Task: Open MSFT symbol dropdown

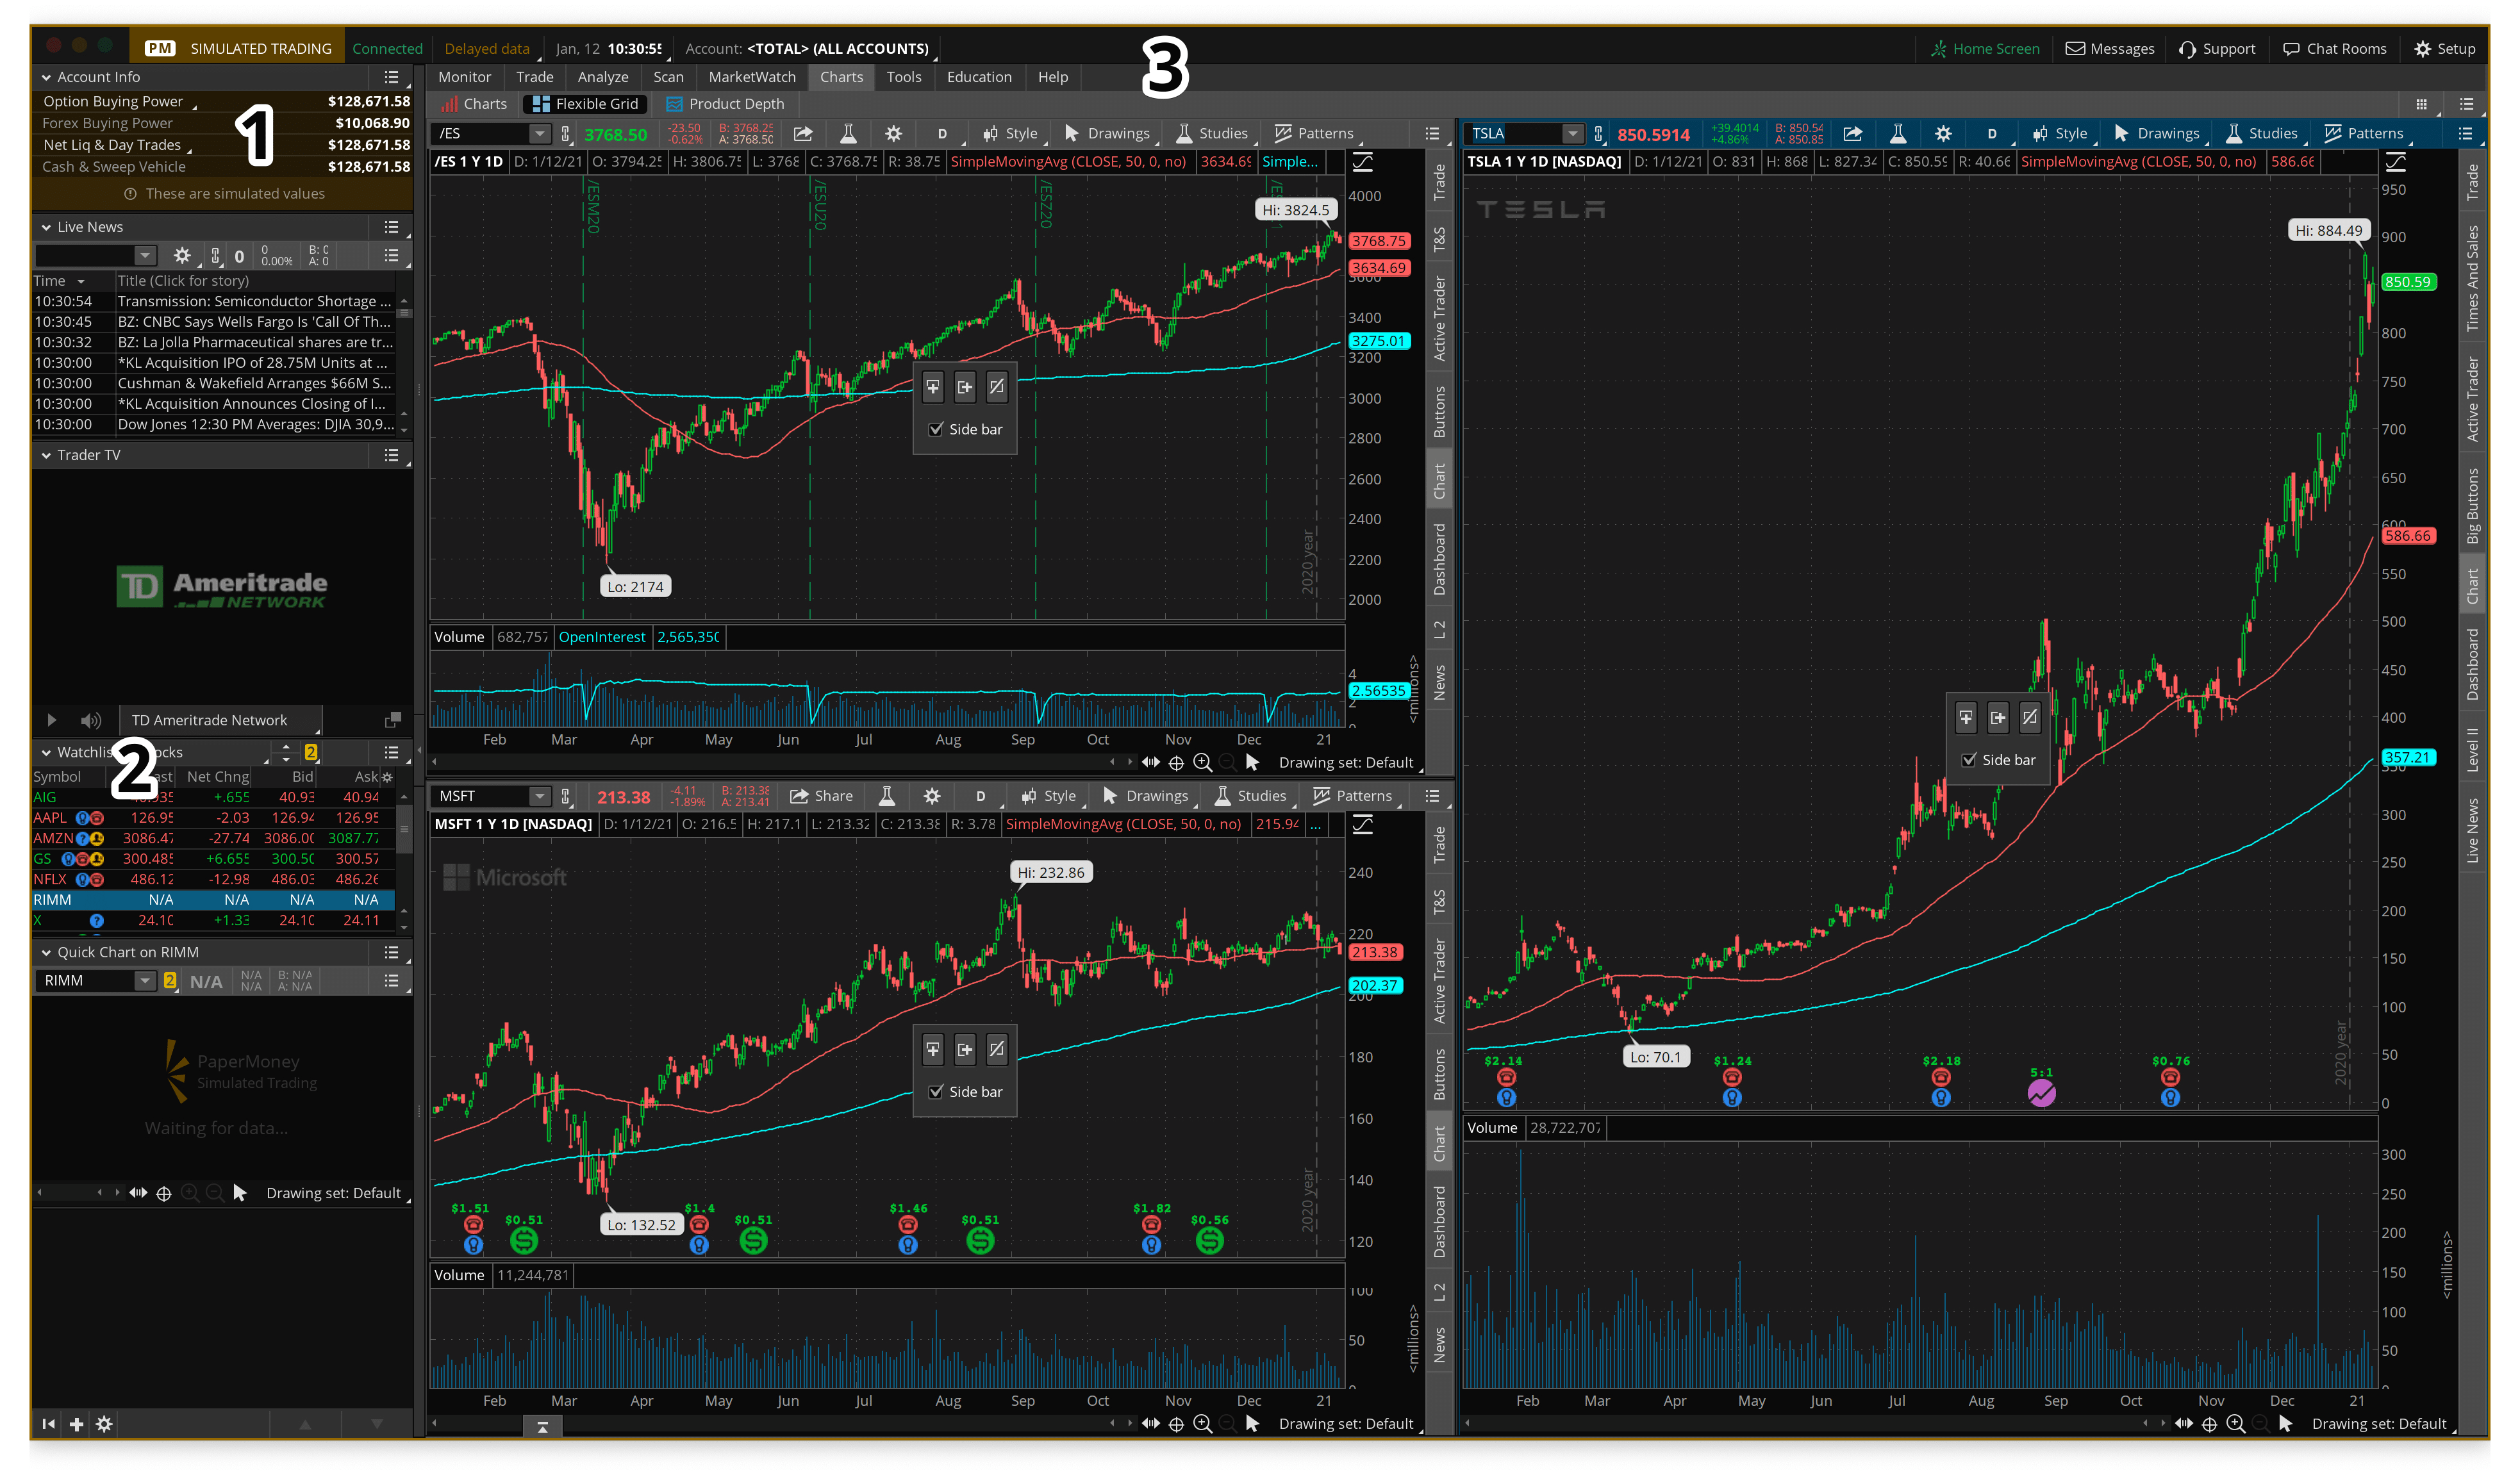Action: [539, 796]
